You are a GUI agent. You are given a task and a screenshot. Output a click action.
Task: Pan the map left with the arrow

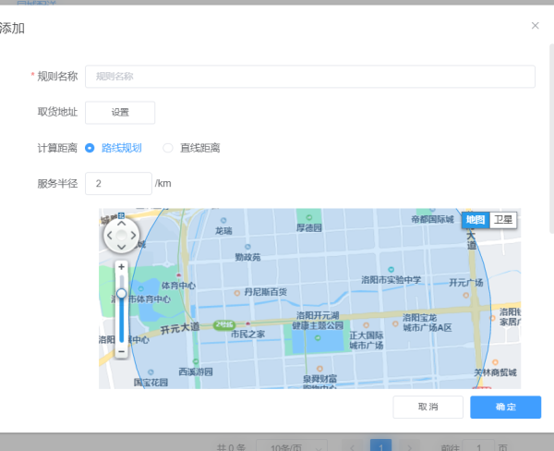[110, 236]
